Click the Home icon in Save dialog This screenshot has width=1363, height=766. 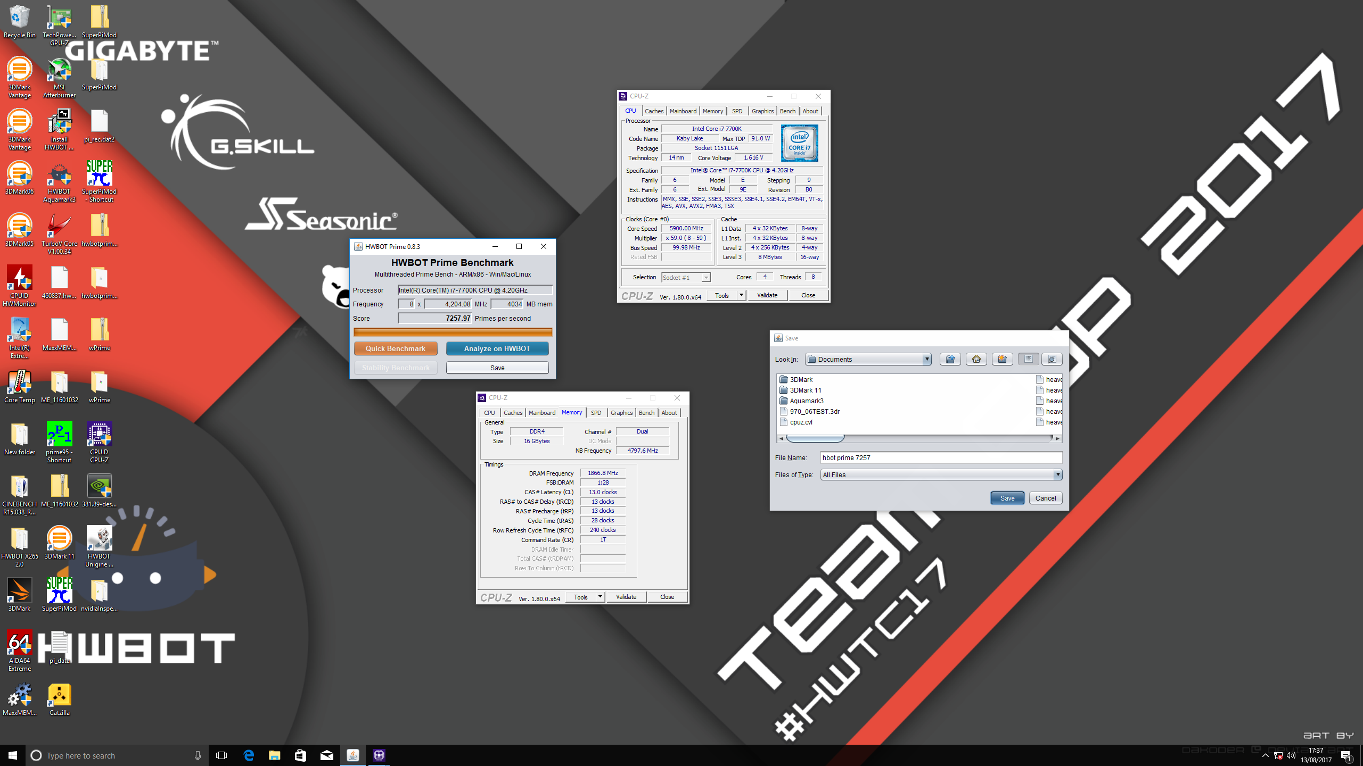coord(976,359)
